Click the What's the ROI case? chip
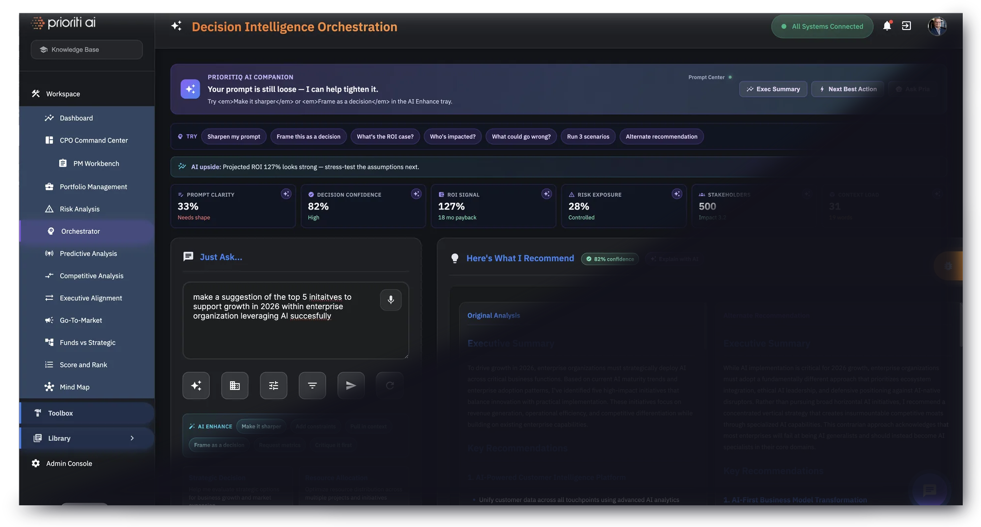 pyautogui.click(x=385, y=137)
